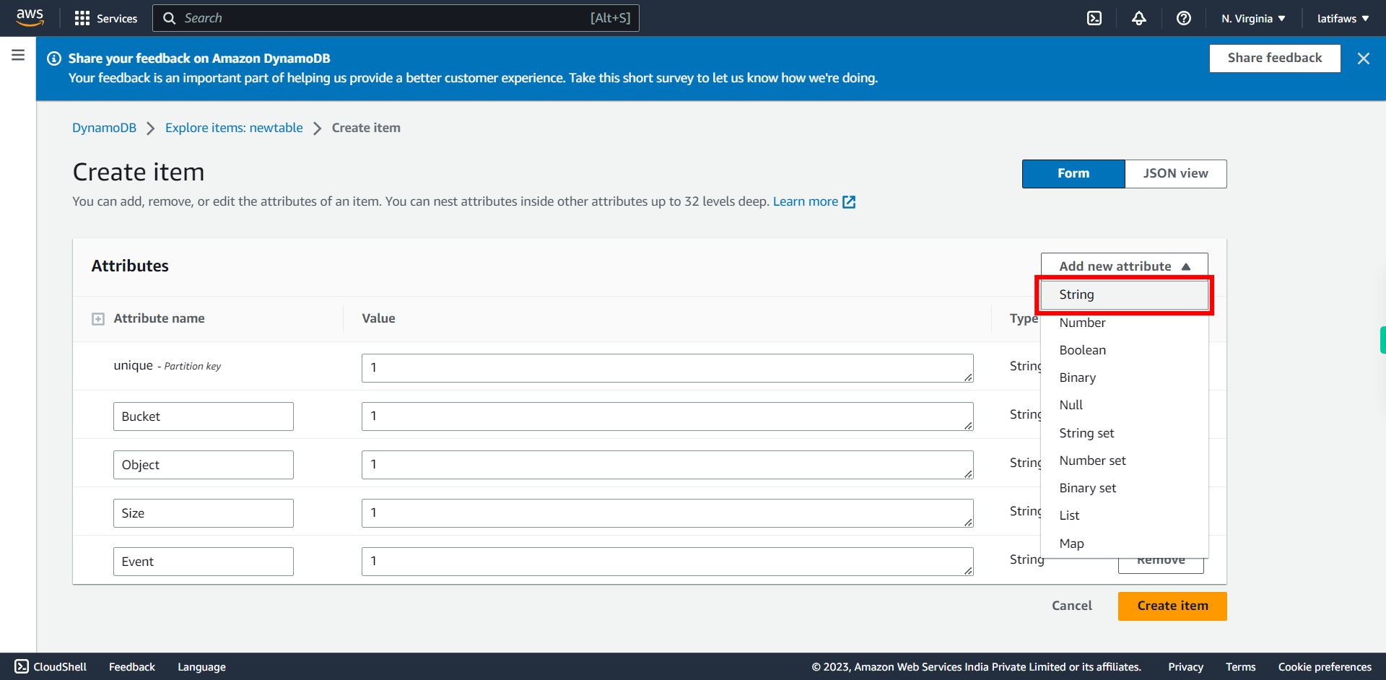Pick Map attribute type
Screen dimensions: 1386x680
(x=1124, y=544)
